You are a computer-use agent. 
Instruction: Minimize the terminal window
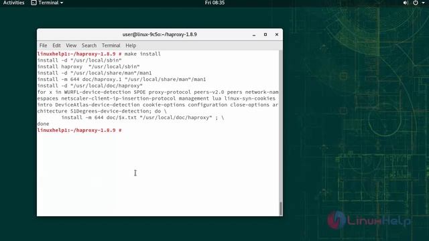coord(254,35)
